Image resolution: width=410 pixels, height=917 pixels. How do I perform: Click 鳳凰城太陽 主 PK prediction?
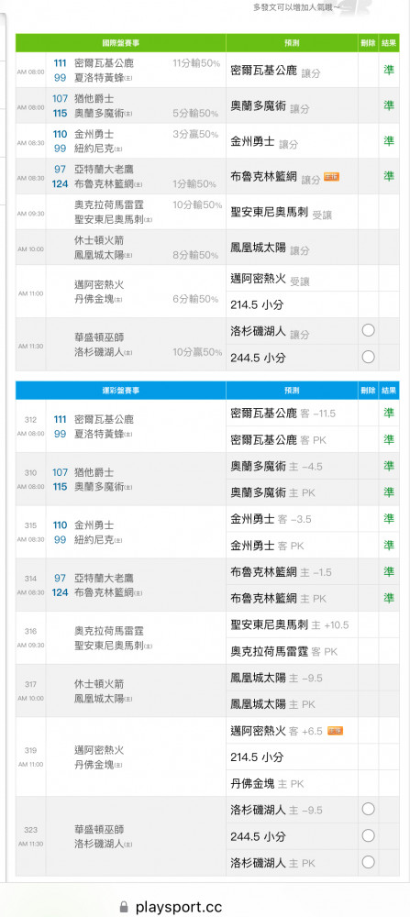coord(272,704)
